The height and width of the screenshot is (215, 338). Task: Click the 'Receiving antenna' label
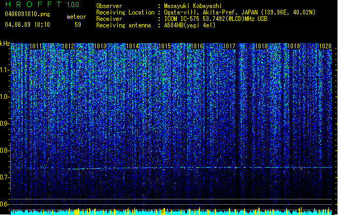(124, 25)
